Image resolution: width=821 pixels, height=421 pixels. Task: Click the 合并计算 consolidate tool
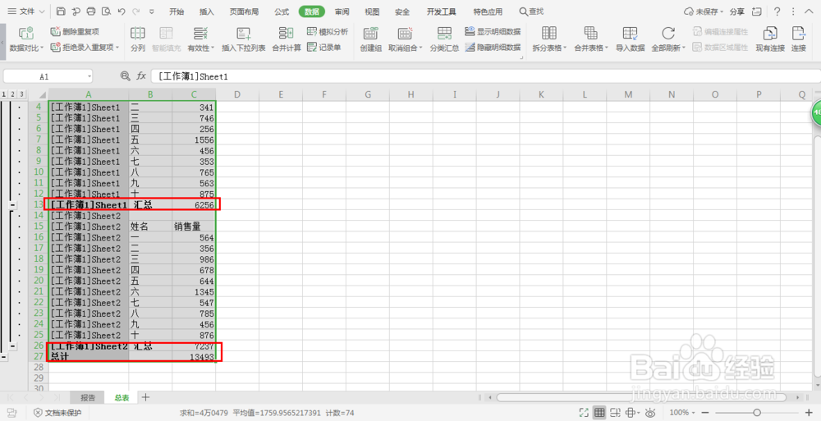[287, 39]
